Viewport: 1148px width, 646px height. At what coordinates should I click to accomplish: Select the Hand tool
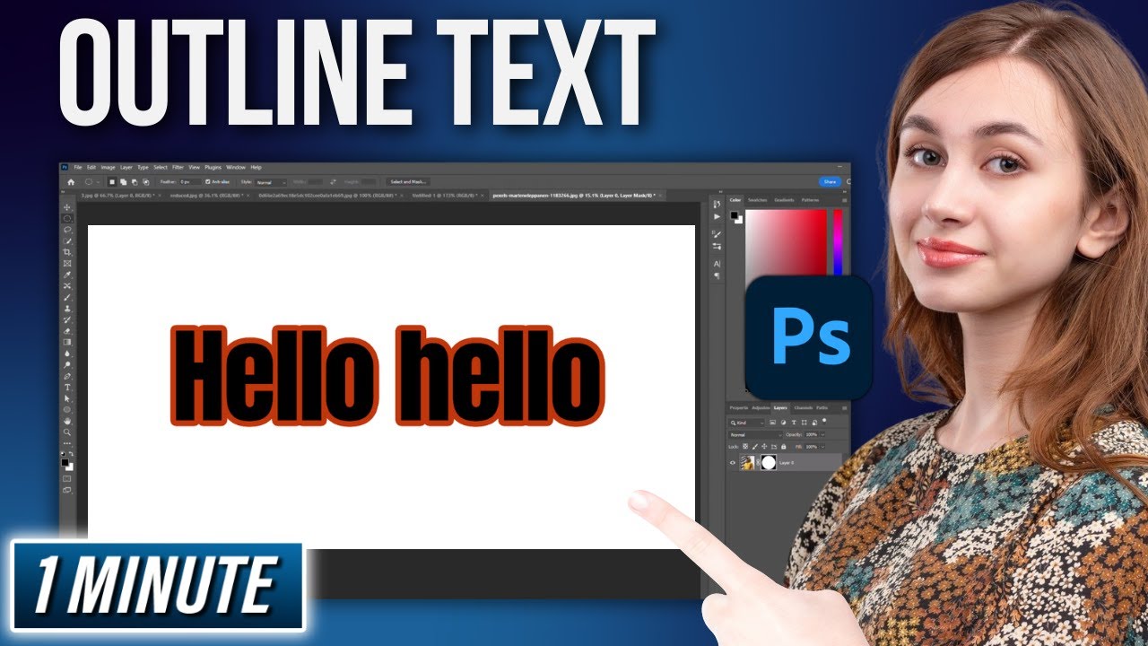coord(66,421)
